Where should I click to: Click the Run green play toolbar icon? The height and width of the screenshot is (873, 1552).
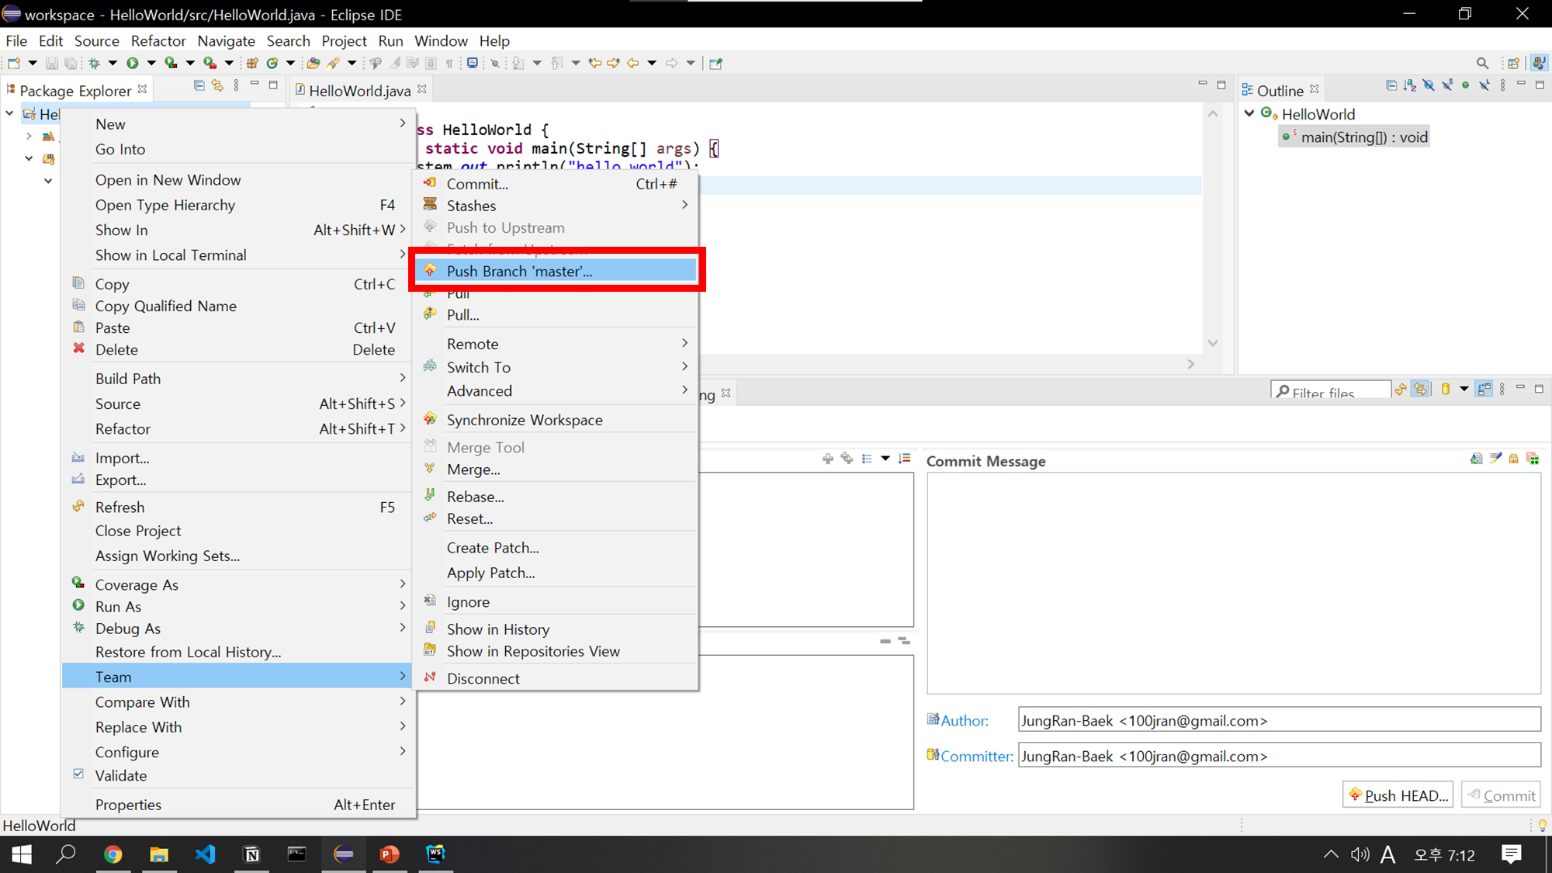133,63
